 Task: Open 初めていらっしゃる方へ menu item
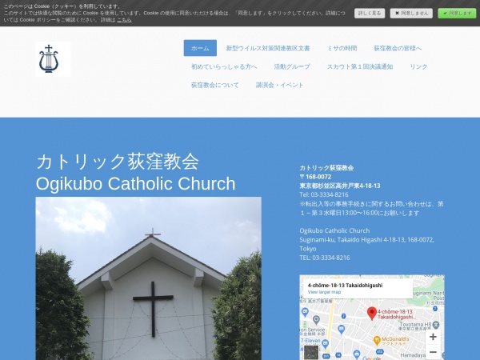pos(224,66)
